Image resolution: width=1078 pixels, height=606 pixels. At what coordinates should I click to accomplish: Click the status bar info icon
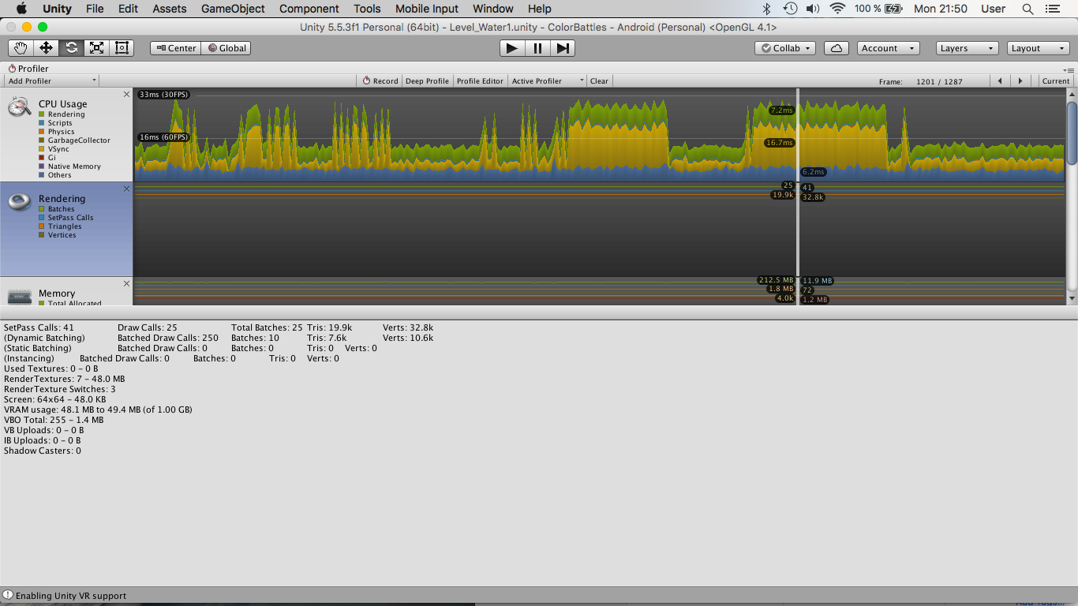8,596
